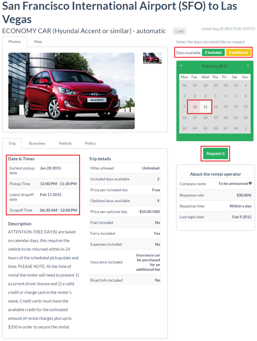Open the Trip tab

pos(12,143)
